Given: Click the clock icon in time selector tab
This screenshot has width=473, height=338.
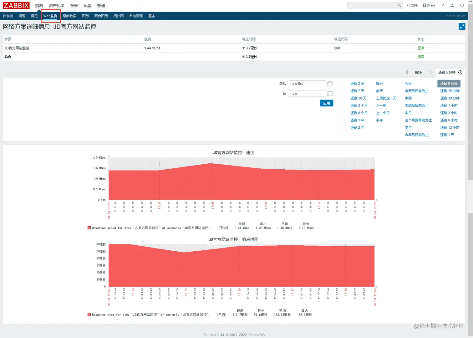Looking at the screenshot, I should coord(460,72).
